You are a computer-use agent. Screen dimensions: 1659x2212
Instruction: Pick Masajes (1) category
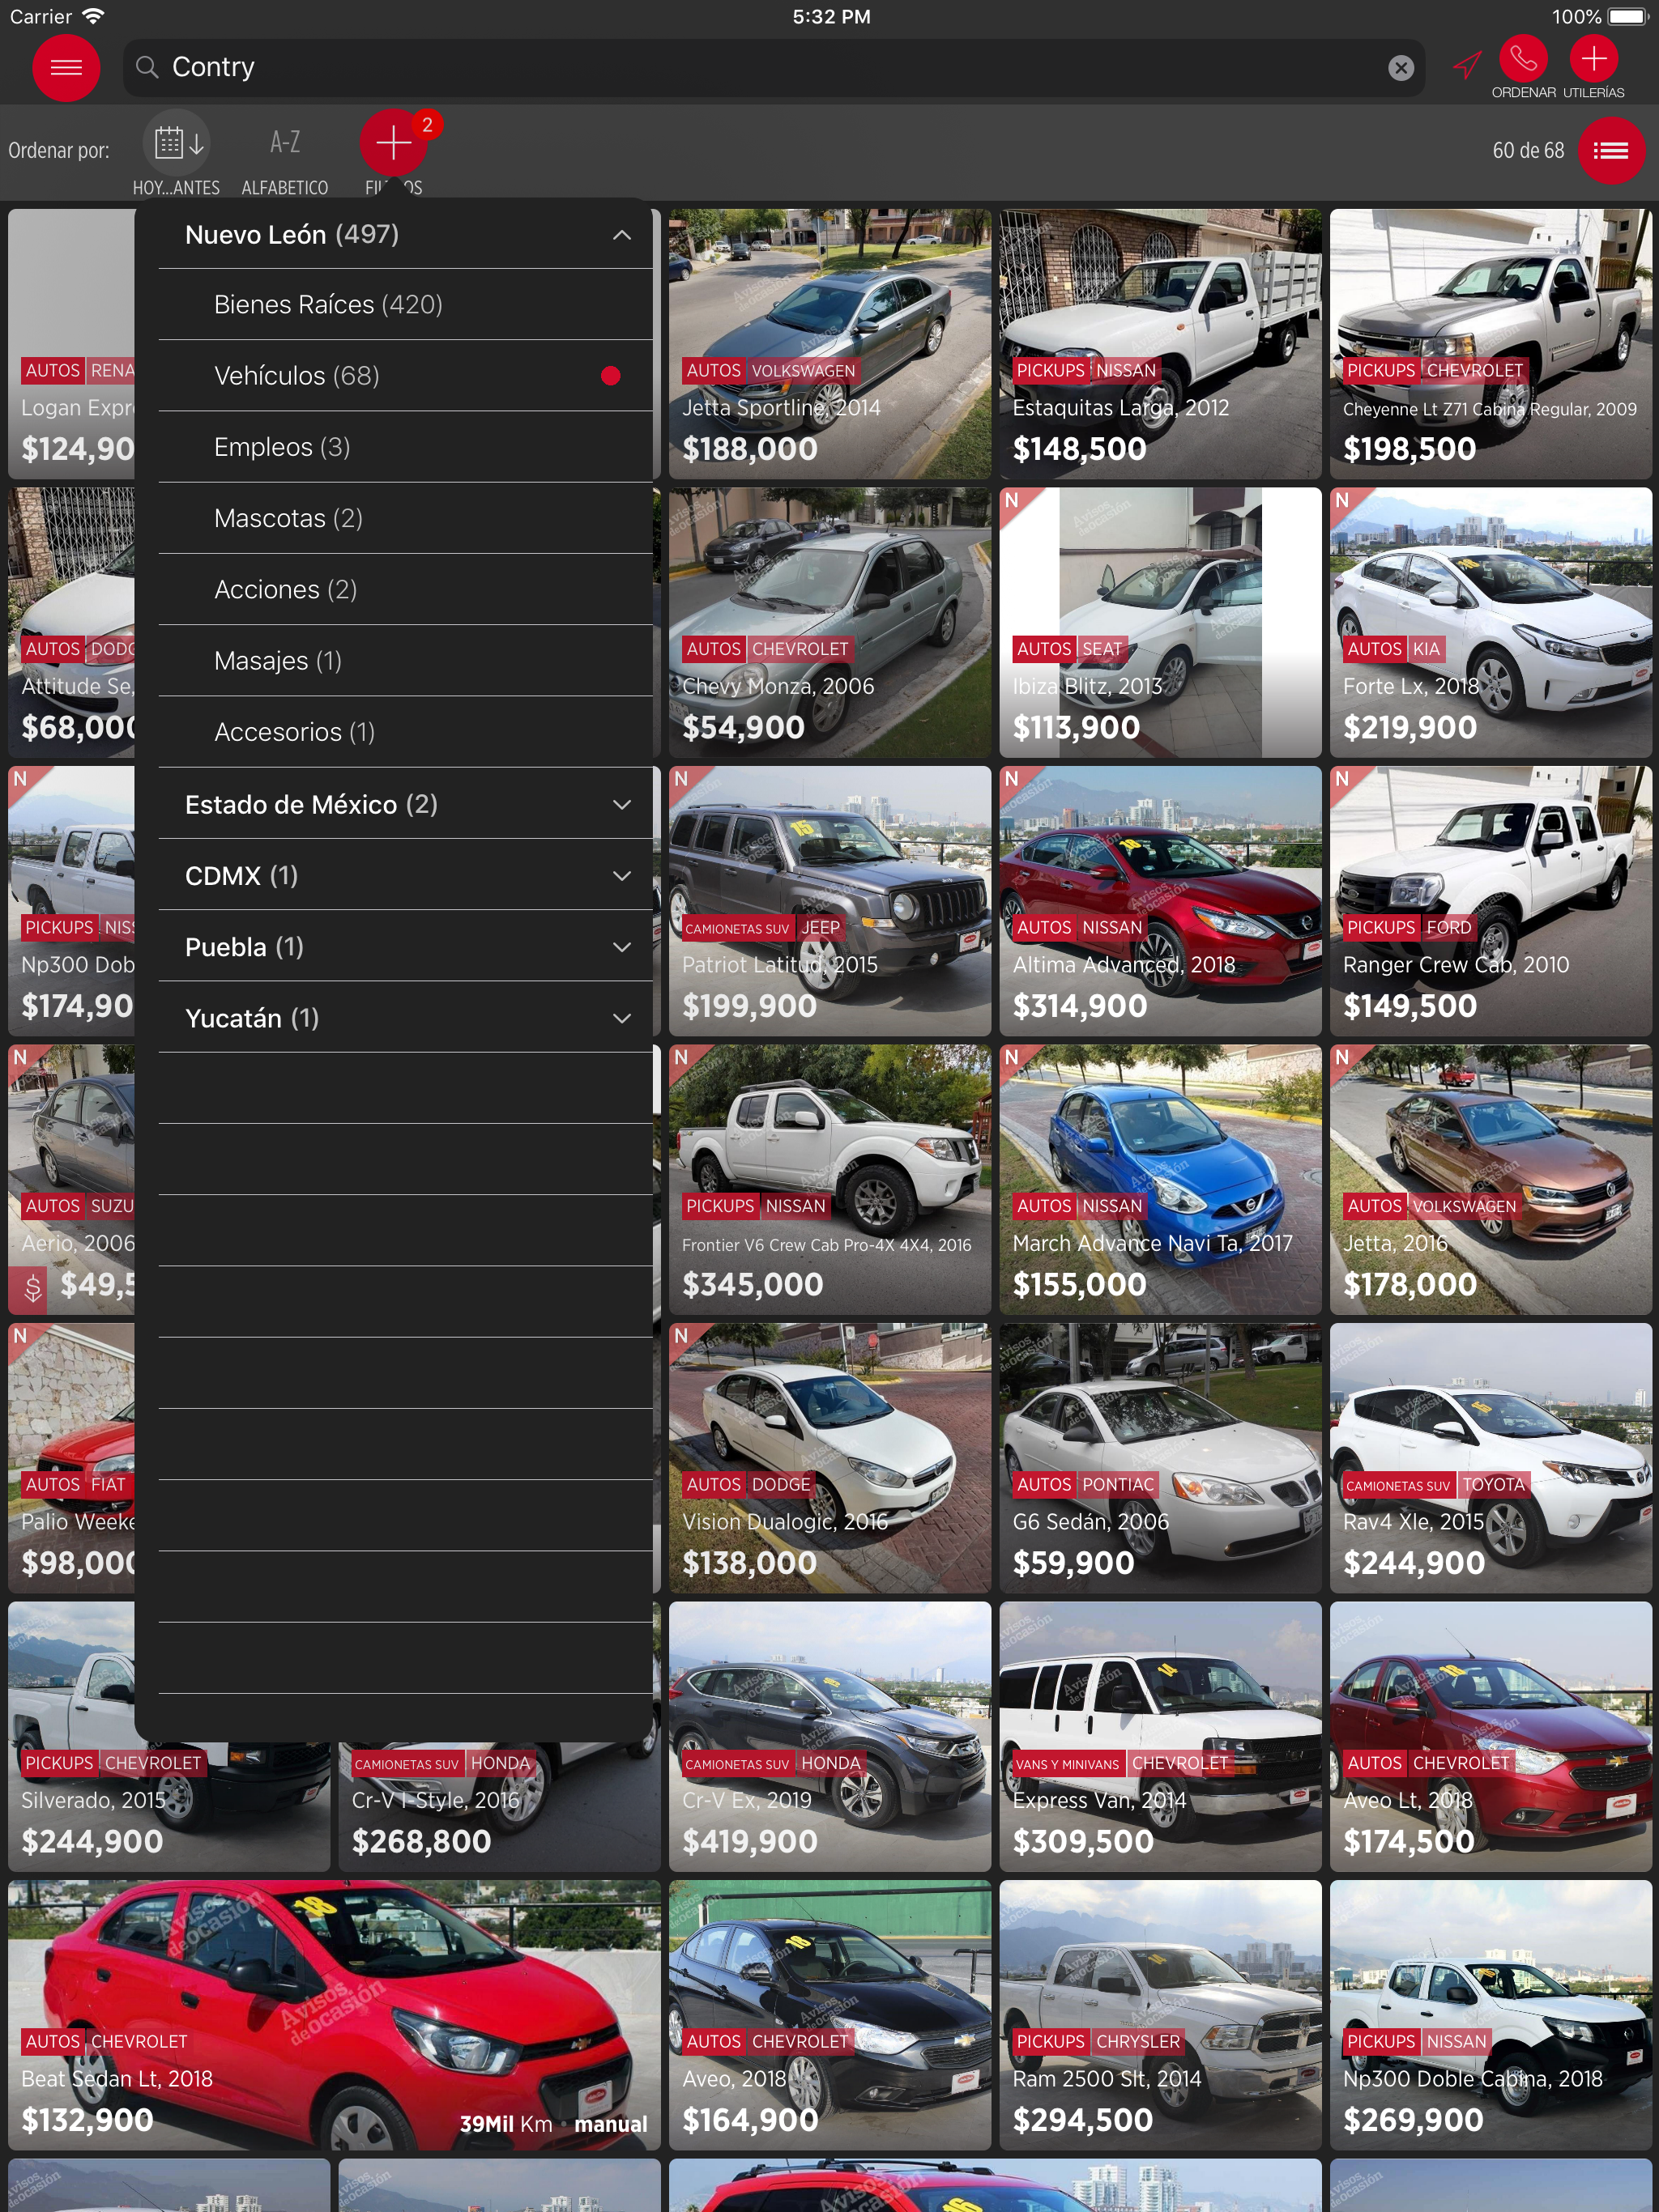(x=405, y=661)
